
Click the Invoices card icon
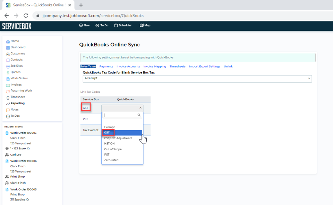[x=8, y=85]
